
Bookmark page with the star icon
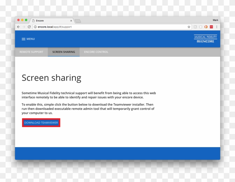tap(189, 27)
